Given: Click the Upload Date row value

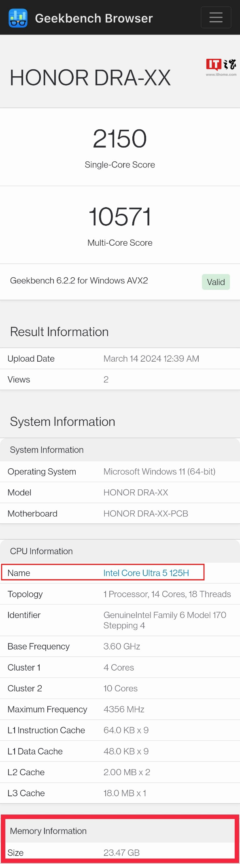Looking at the screenshot, I should tap(151, 358).
